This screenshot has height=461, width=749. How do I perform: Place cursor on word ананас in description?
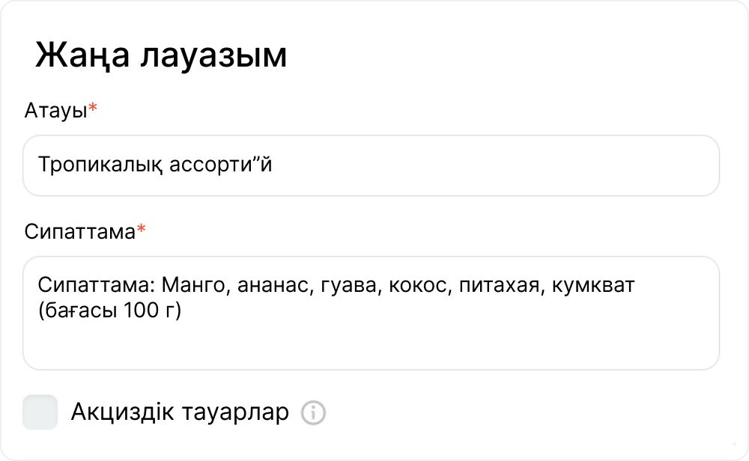pos(264,285)
